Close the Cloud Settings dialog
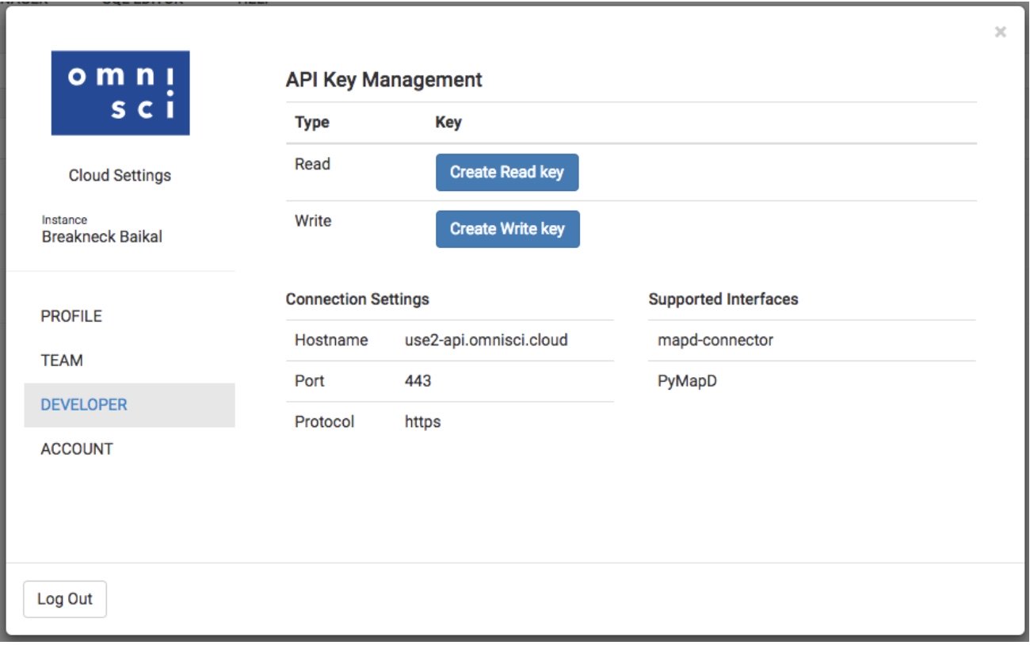The width and height of the screenshot is (1030, 645). (1001, 32)
